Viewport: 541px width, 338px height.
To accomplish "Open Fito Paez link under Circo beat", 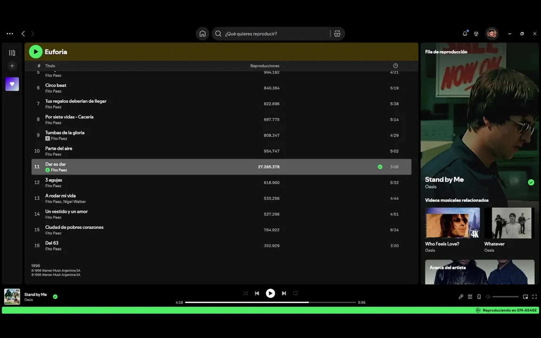I will point(53,92).
